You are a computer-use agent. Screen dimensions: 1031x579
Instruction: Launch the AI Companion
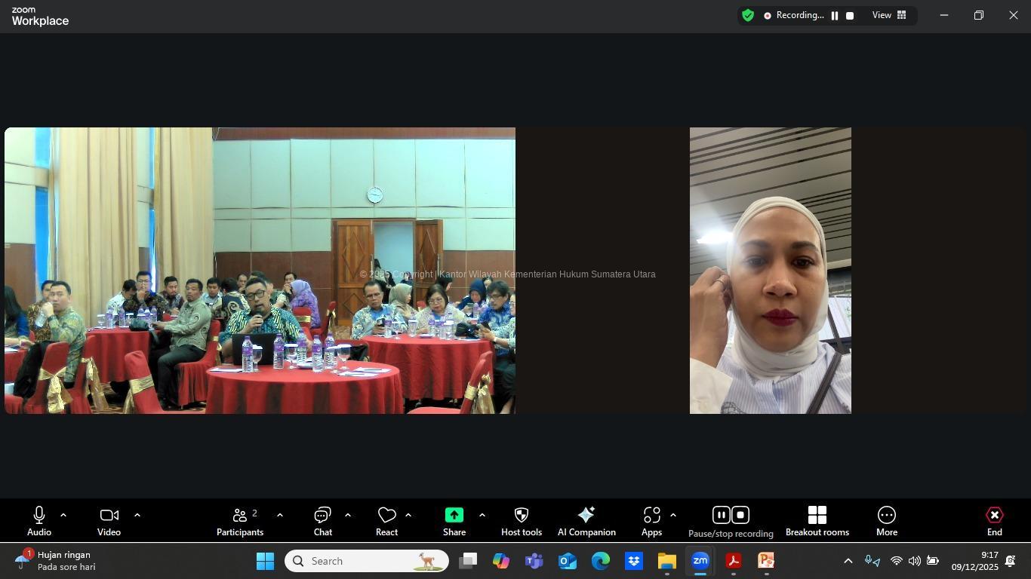586,521
